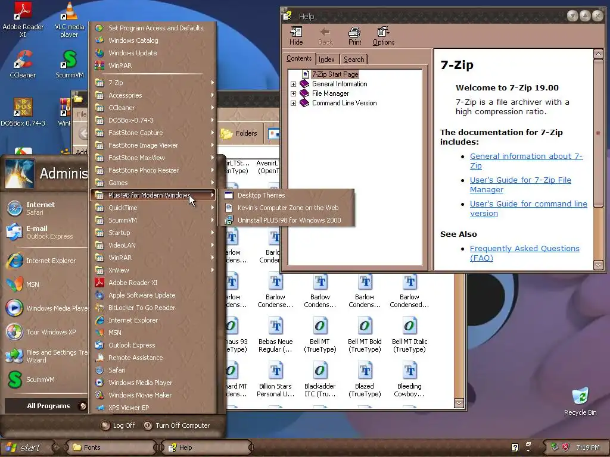Open the VideoLAN submenu
The width and height of the screenshot is (610, 457).
(154, 245)
